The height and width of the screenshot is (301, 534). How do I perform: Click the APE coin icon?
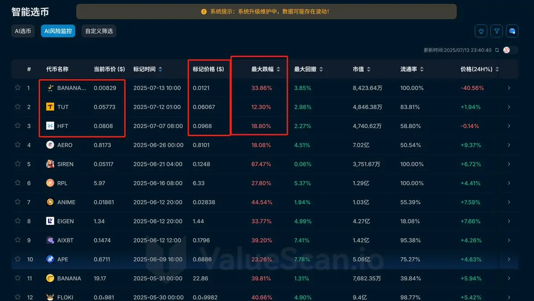click(50, 259)
